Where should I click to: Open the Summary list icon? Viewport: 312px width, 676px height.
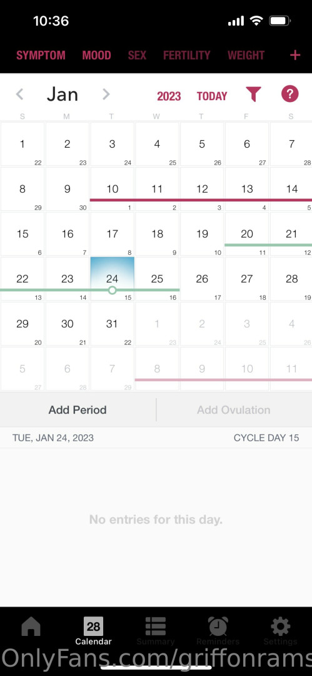tap(156, 627)
